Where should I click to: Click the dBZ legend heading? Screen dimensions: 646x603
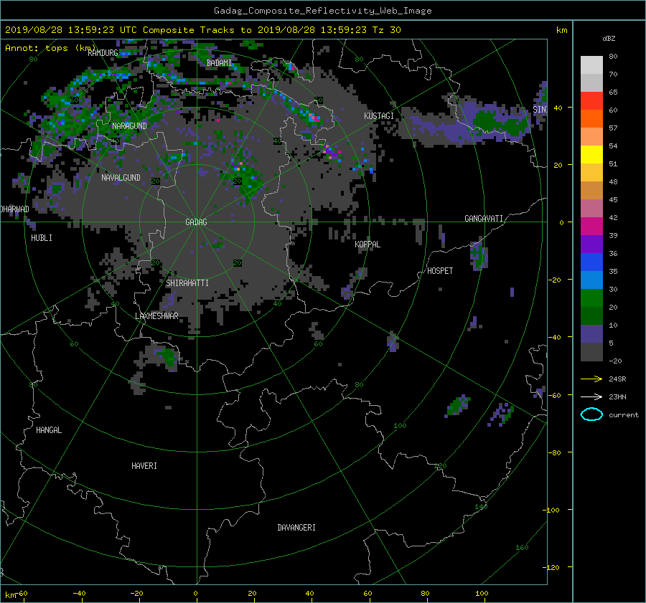(x=609, y=39)
